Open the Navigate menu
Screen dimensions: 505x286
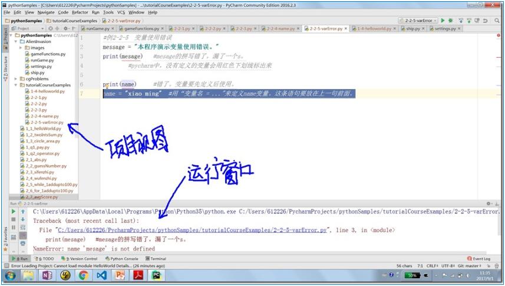click(x=46, y=12)
